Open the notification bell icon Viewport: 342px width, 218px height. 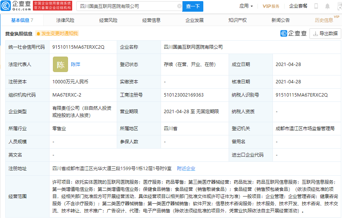(x=327, y=6)
